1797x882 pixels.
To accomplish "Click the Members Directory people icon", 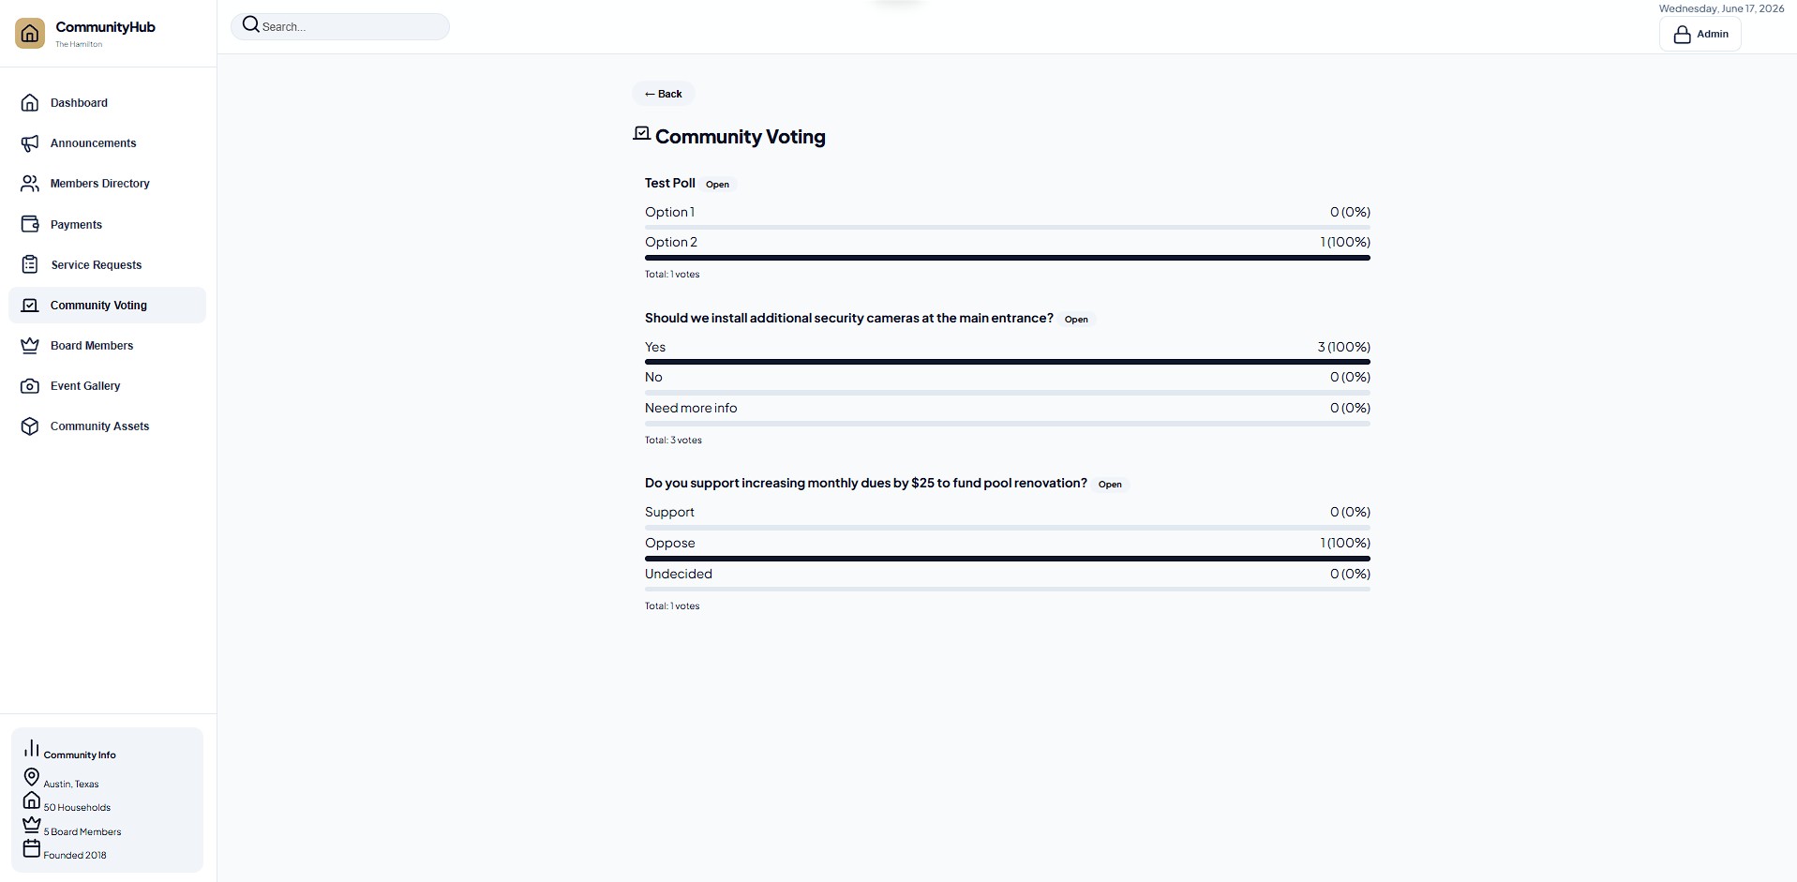I will coord(30,184).
